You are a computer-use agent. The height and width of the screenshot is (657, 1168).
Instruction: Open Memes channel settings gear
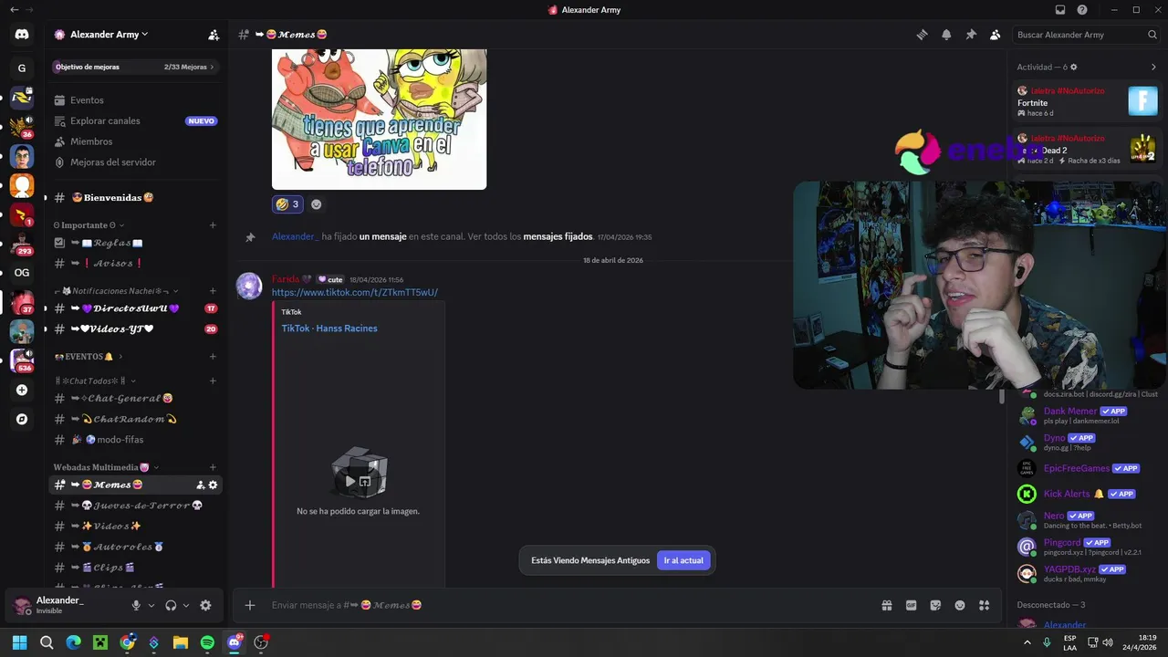(214, 485)
